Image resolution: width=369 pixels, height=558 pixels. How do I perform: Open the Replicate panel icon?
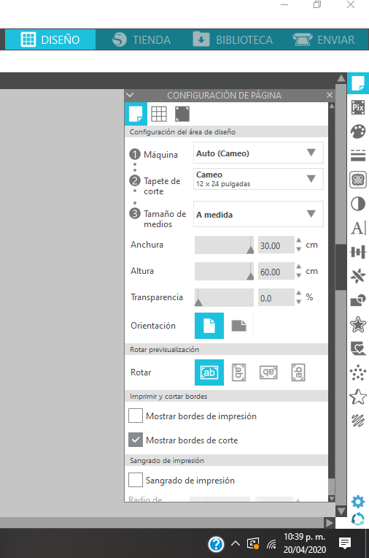(358, 276)
